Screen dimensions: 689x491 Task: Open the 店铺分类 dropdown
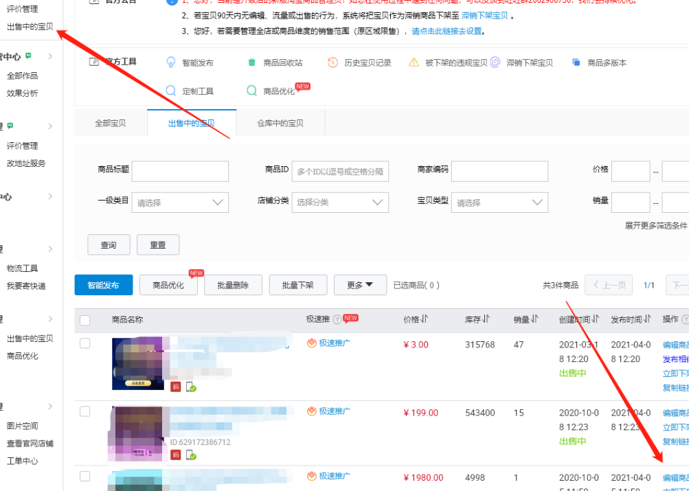coord(340,203)
